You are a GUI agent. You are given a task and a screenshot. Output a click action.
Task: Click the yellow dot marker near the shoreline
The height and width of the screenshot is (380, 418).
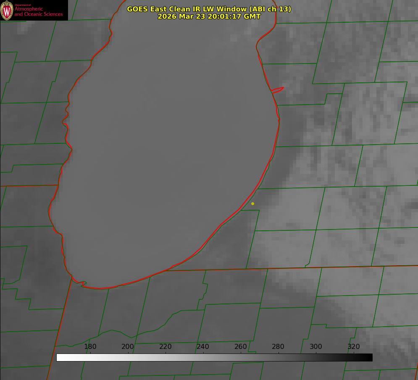pos(252,204)
